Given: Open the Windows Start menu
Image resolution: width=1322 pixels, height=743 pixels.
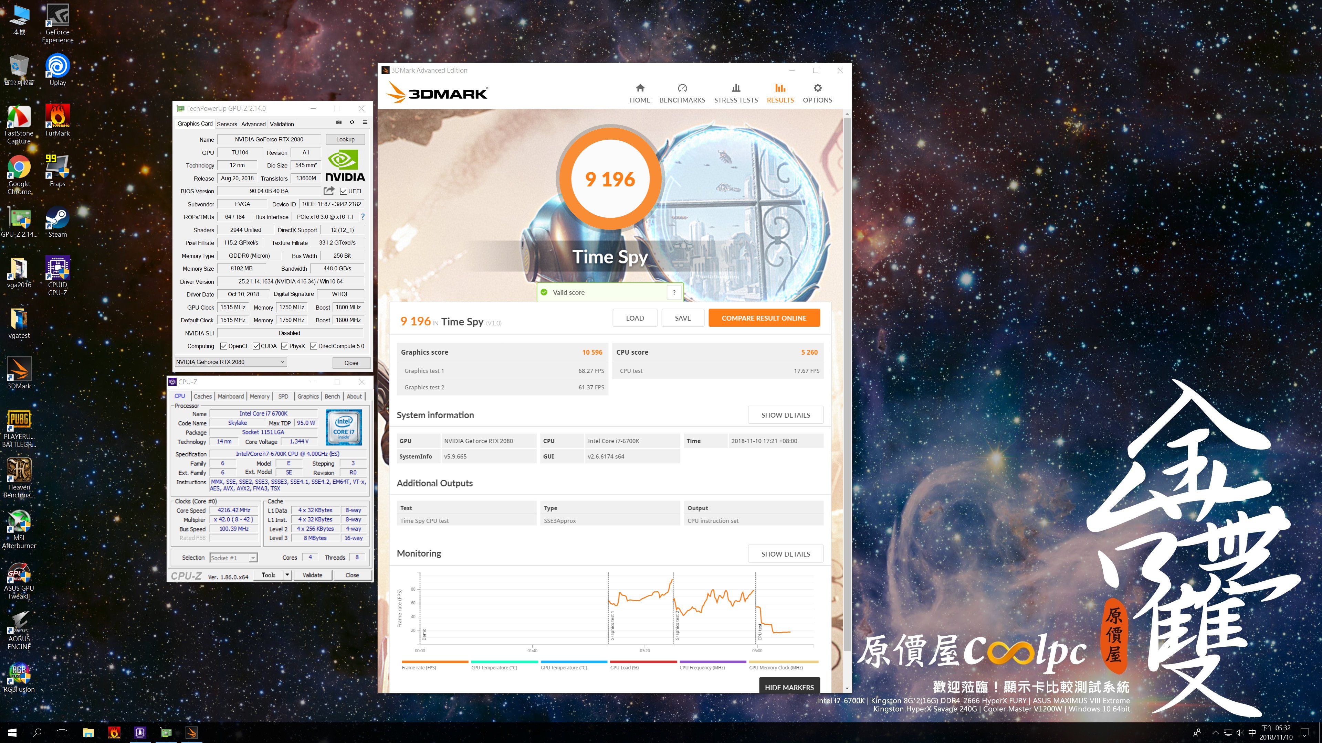Looking at the screenshot, I should tap(12, 733).
